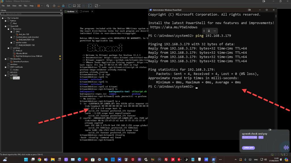Screen dimensions: 291x163
Task: Collapse the worker nodes folder
Action: tap(11, 43)
